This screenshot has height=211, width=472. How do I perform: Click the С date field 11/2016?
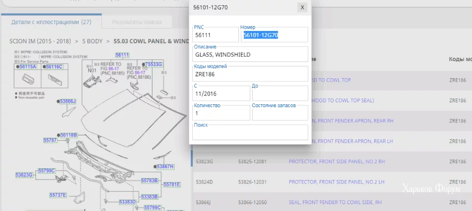(x=221, y=93)
